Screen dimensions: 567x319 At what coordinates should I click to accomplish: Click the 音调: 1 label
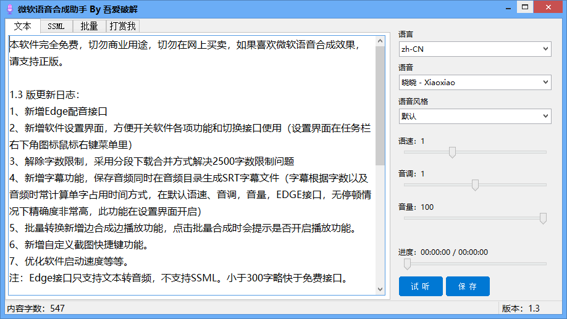[411, 174]
